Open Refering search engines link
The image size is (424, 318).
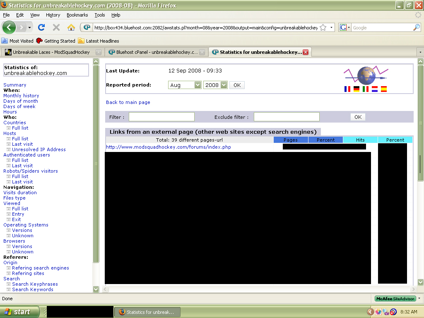click(x=40, y=268)
